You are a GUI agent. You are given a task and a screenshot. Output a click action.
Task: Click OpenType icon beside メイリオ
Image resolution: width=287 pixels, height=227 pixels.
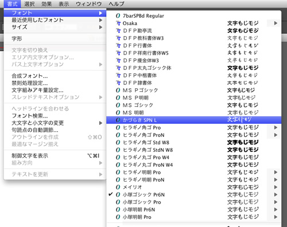118,187
